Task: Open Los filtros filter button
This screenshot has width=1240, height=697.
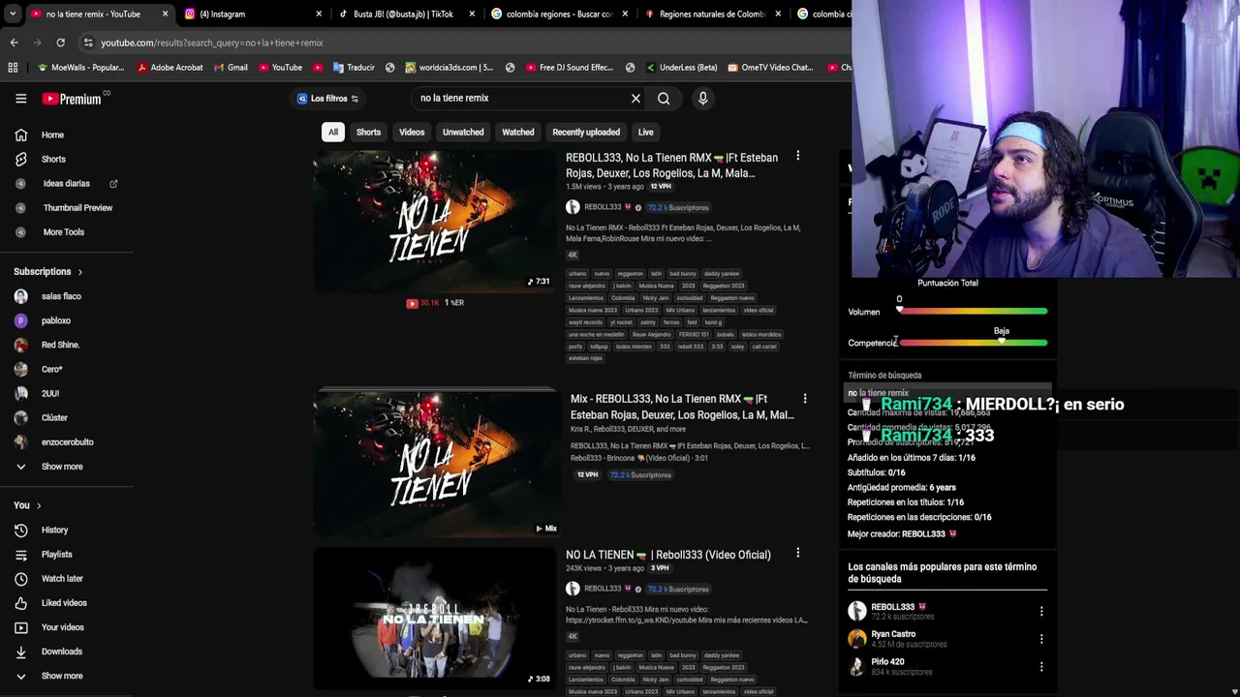Action: 327,98
